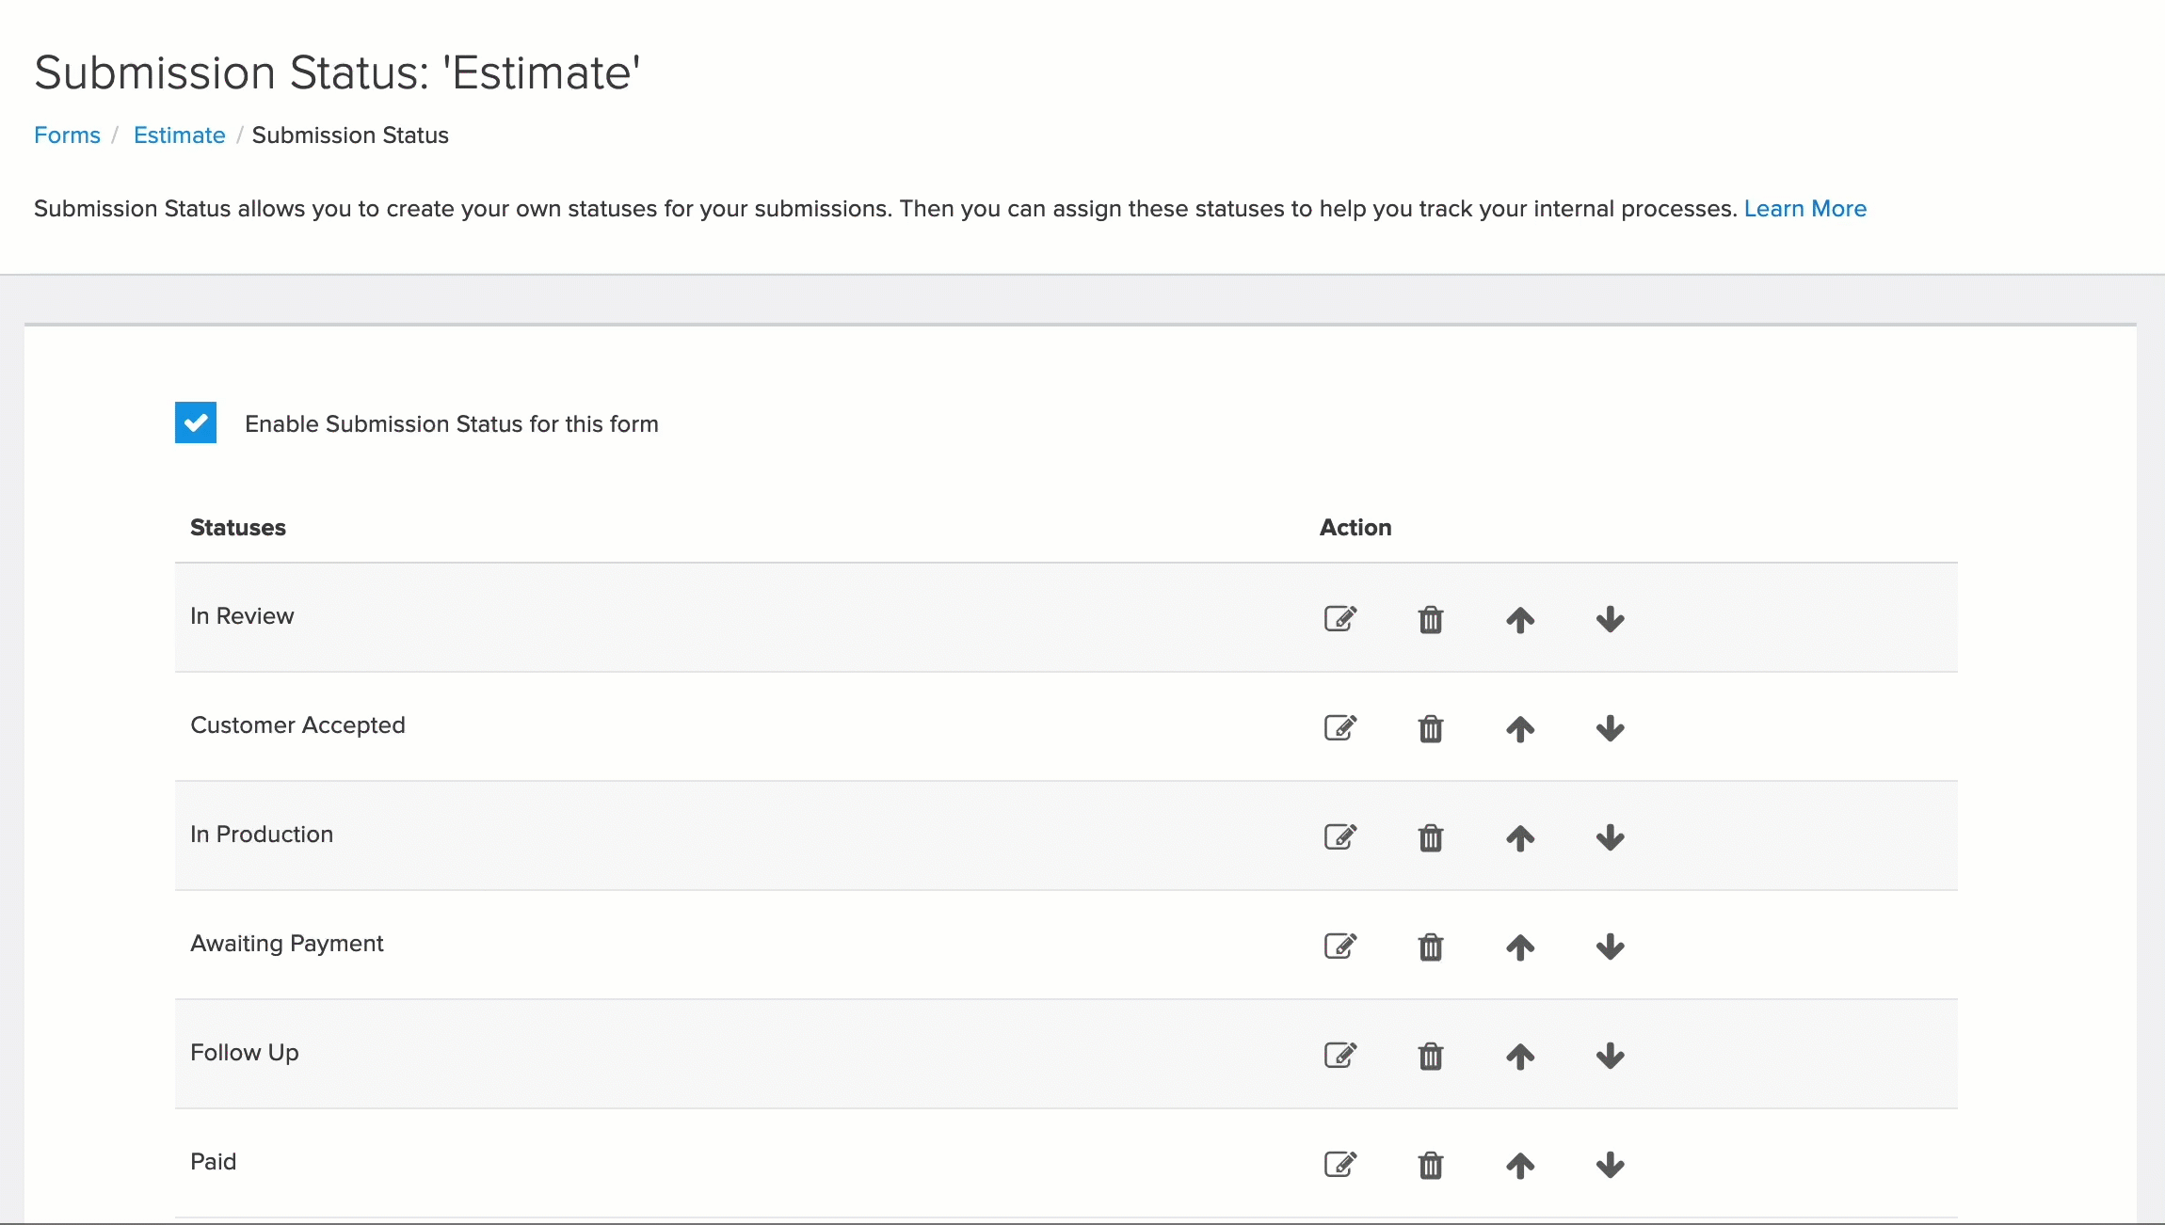Move Paid status down
This screenshot has width=2165, height=1225.
[1611, 1165]
